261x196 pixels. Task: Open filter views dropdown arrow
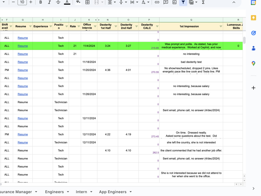[x=196, y=2]
